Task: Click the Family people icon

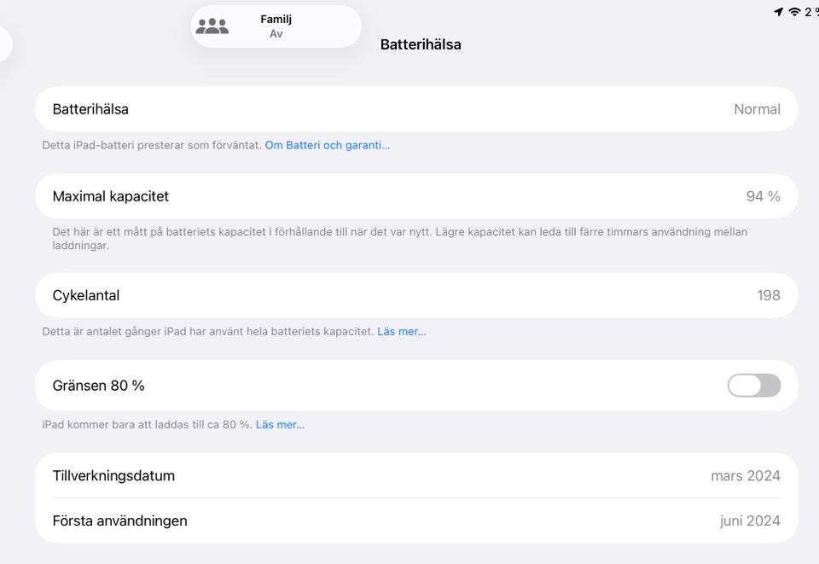Action: point(212,26)
